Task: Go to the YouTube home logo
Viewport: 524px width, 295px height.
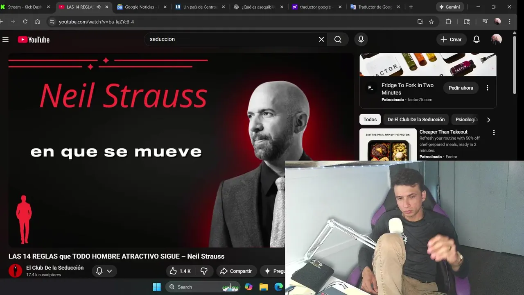Action: coord(34,39)
